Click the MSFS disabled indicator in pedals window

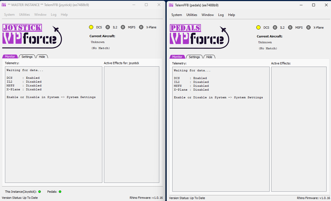pyautogui.click(x=290, y=27)
